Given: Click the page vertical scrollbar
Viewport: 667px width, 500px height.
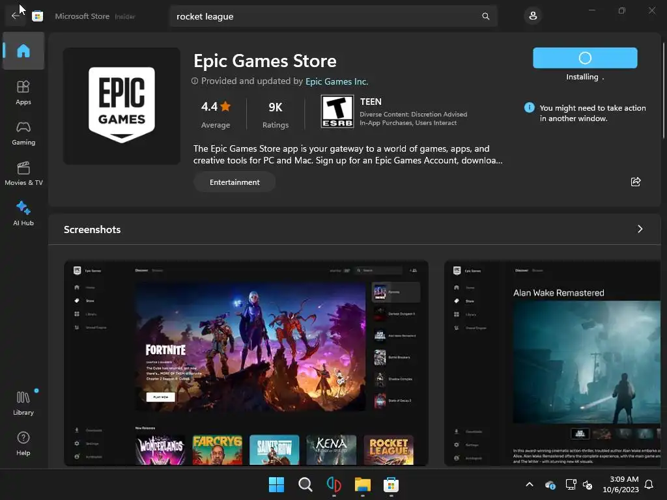Looking at the screenshot, I should (x=664, y=90).
